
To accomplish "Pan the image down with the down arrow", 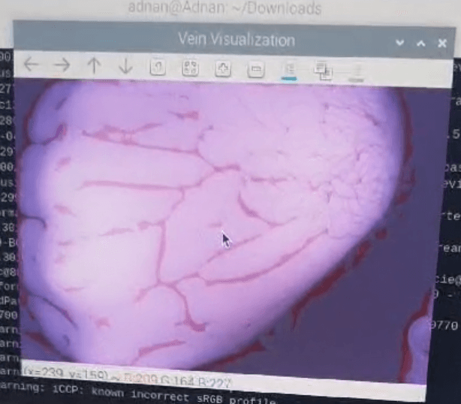I will [126, 66].
